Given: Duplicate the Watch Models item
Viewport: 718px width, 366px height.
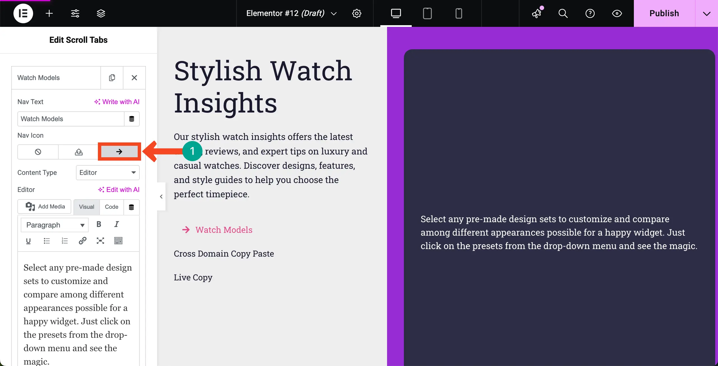Looking at the screenshot, I should click(x=112, y=78).
